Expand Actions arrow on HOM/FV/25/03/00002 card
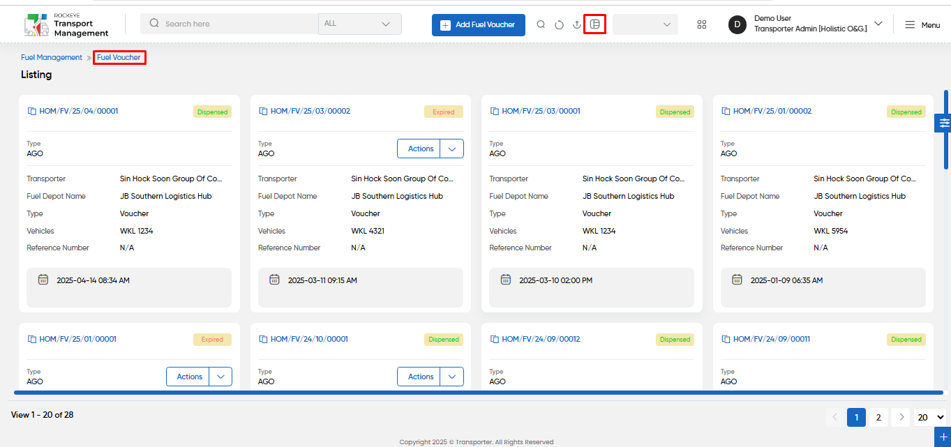951x447 pixels. (x=452, y=149)
